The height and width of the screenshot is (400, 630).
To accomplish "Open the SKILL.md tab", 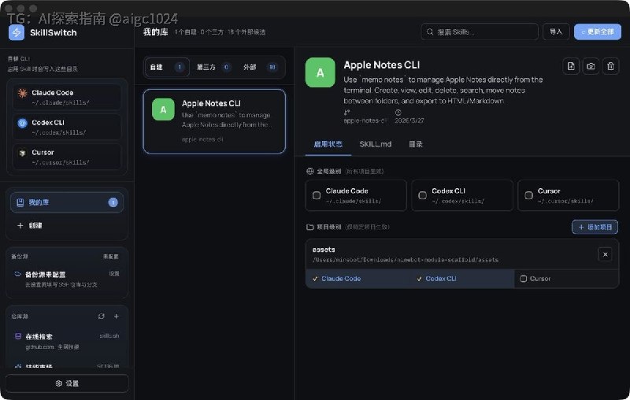I will coord(376,144).
